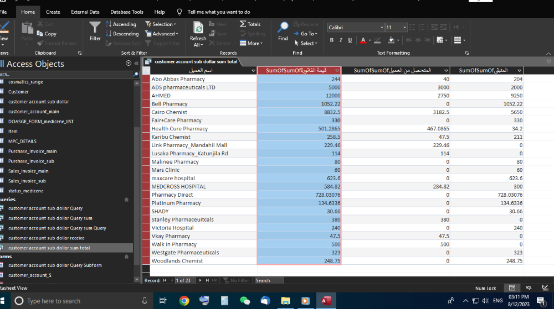The height and width of the screenshot is (309, 554).
Task: Open the Customer table in navigation pane
Action: tap(18, 92)
